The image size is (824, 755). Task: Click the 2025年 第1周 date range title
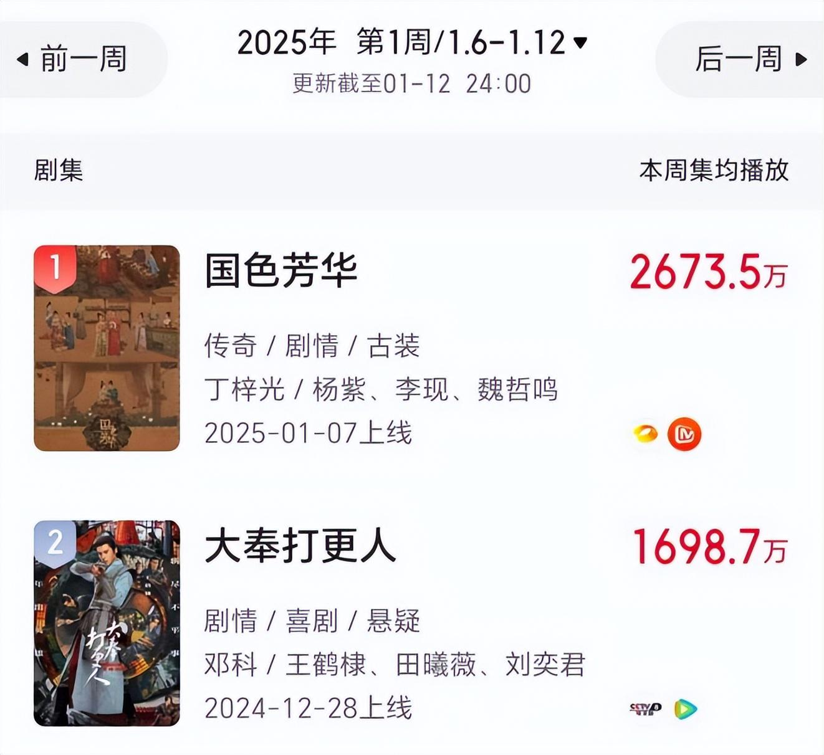tap(402, 42)
